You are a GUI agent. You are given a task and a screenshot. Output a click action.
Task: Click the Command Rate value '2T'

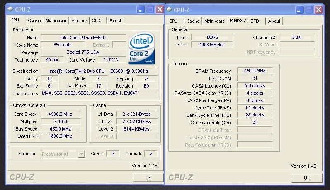tap(255, 122)
